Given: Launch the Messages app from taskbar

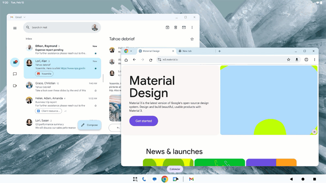Looking at the screenshot, I should coord(154,179).
